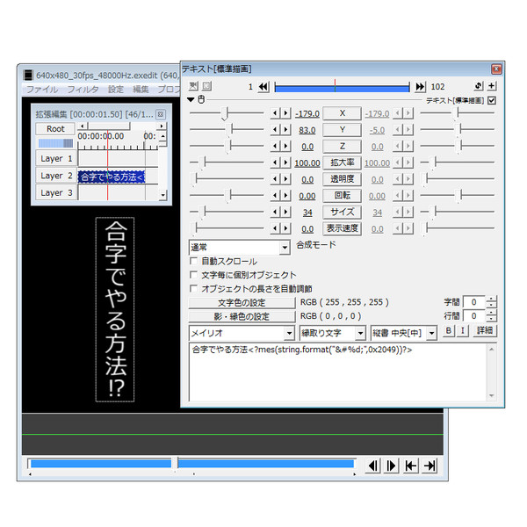Click the 文字色の設定 button
This screenshot has width=527, height=527.
click(x=242, y=302)
